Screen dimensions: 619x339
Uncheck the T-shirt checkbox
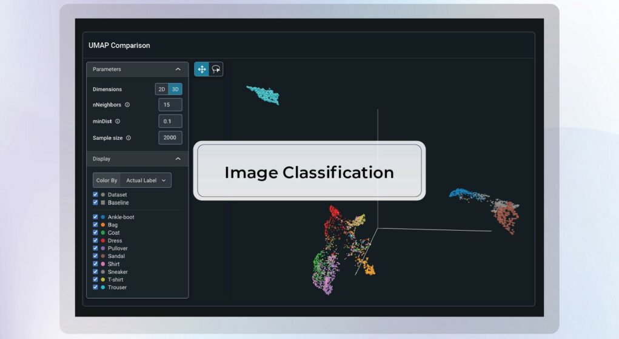point(95,280)
